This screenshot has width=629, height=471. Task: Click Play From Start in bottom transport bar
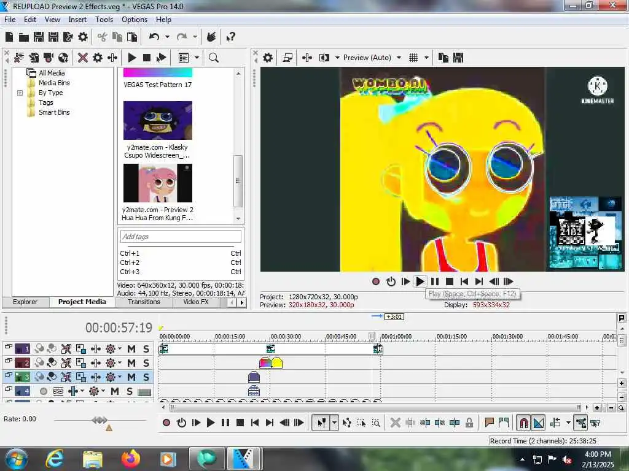tap(196, 423)
